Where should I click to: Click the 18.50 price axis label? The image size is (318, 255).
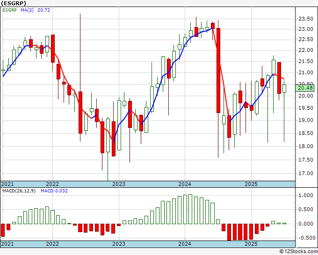(306, 133)
